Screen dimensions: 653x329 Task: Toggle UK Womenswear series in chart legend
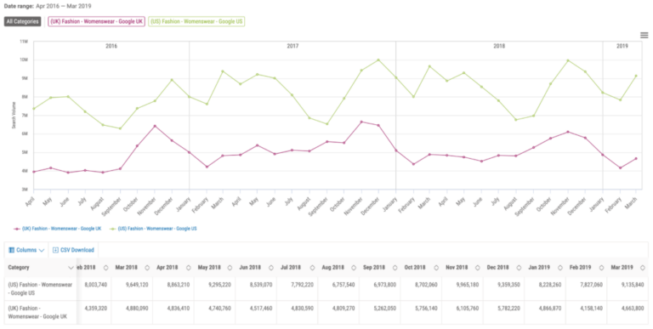(58, 229)
